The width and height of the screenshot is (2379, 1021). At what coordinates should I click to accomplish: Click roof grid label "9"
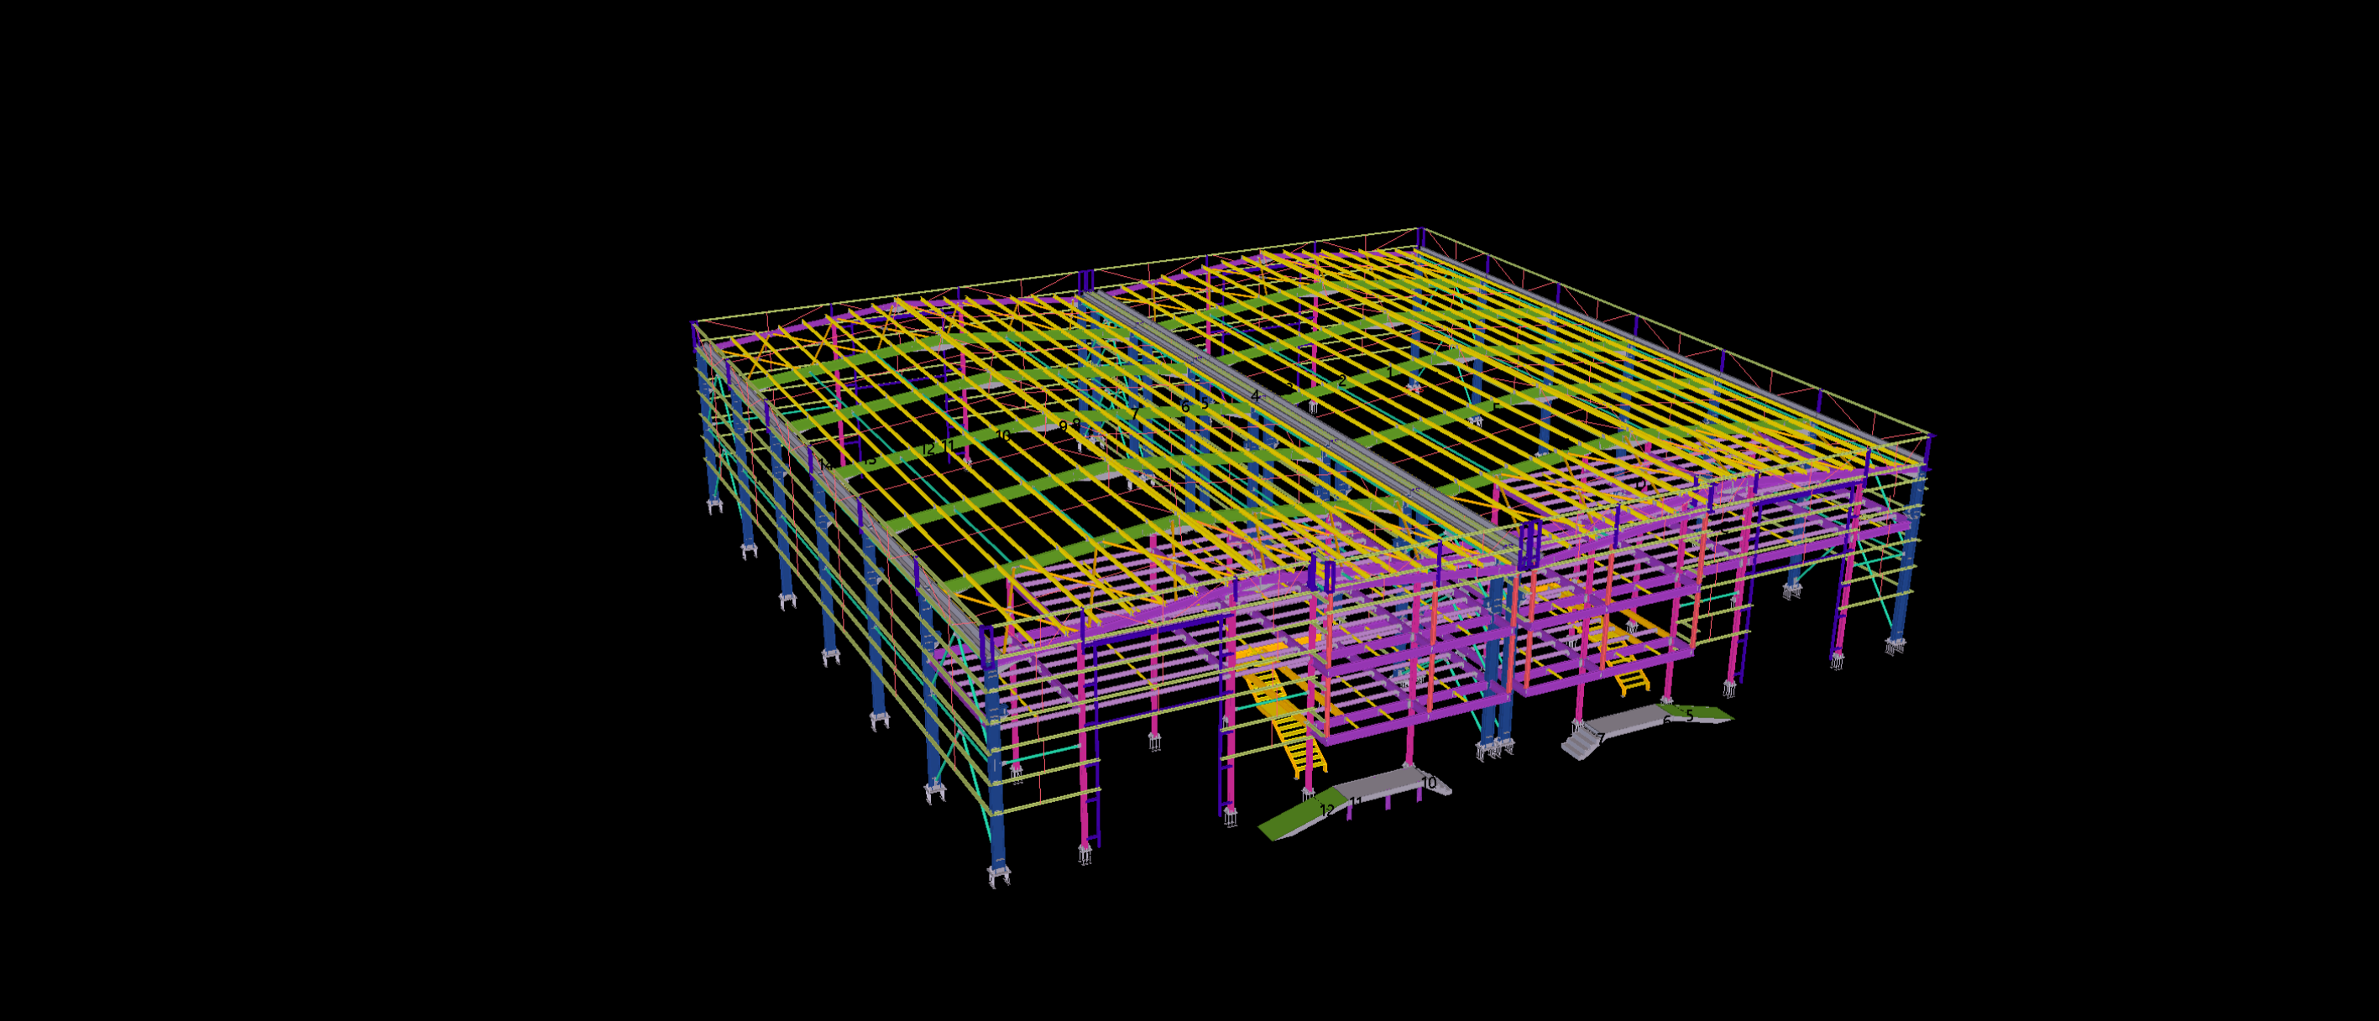pos(1063,426)
